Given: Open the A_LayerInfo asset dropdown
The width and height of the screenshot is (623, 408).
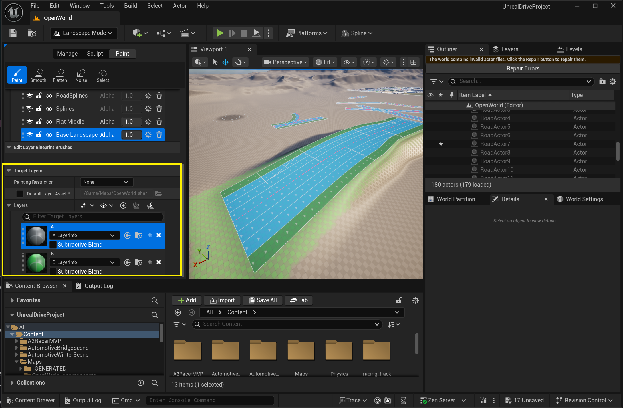Looking at the screenshot, I should pos(85,235).
